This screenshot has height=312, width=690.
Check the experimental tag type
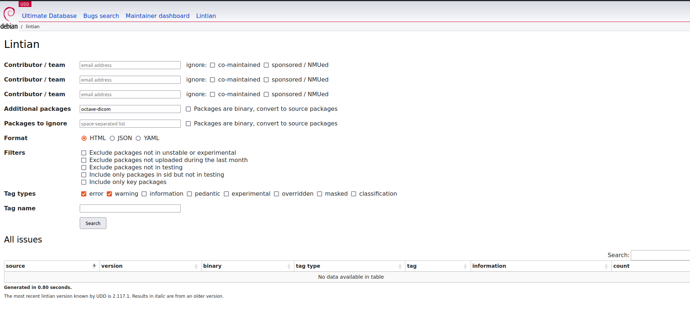point(226,194)
